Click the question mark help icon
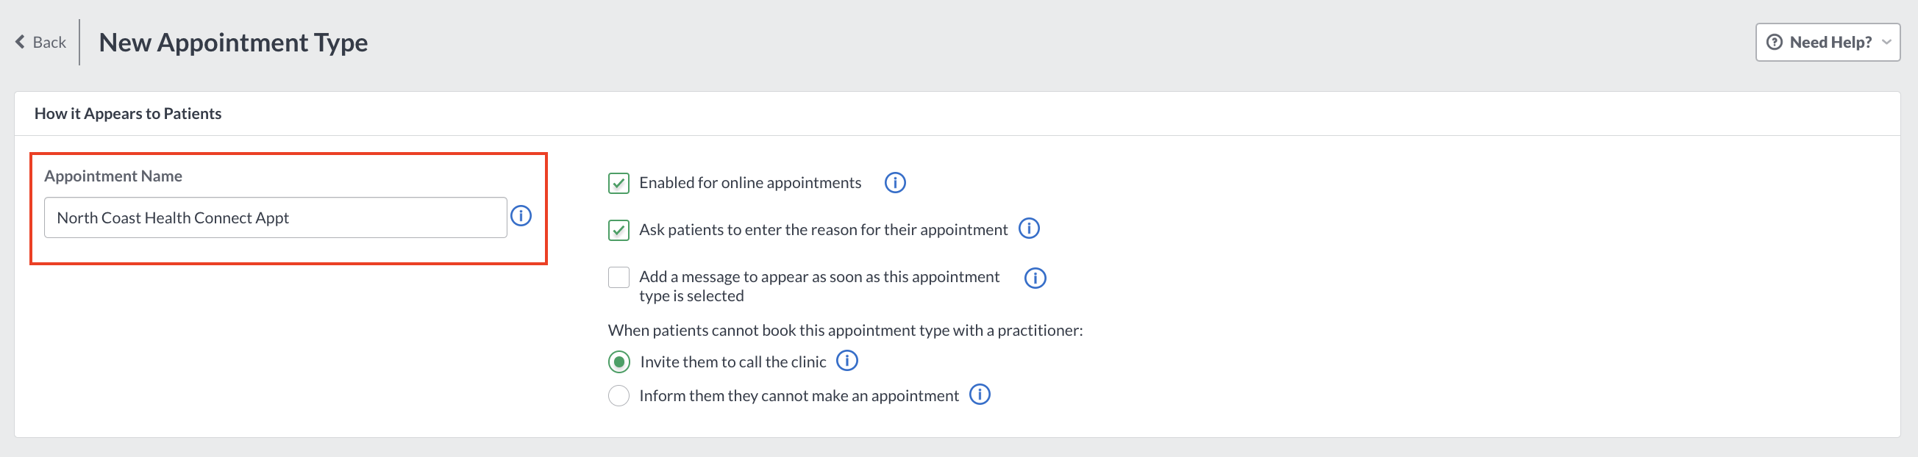The height and width of the screenshot is (457, 1918). pos(1775,43)
